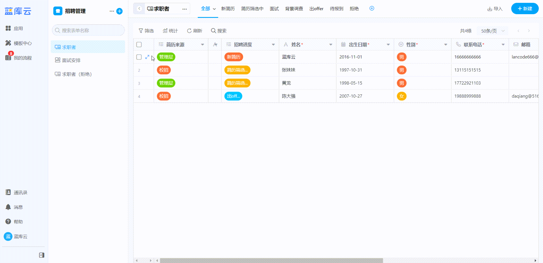
Task: Open 姓名 column dropdown arrow
Action: click(331, 44)
